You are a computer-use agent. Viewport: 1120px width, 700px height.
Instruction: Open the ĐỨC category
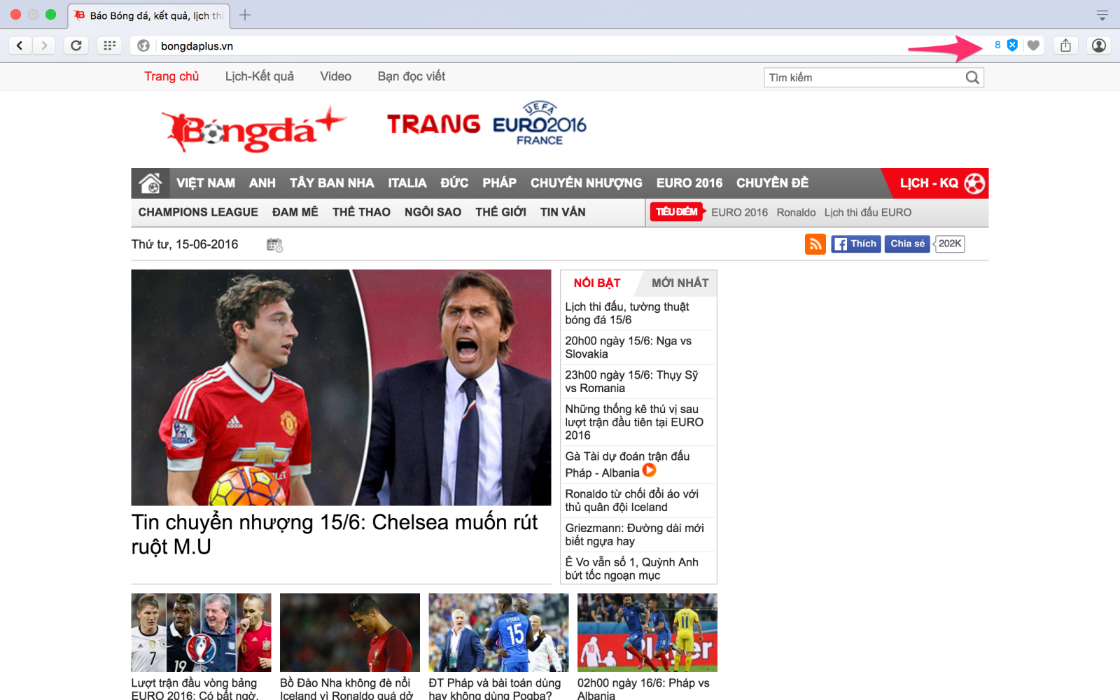click(x=454, y=183)
